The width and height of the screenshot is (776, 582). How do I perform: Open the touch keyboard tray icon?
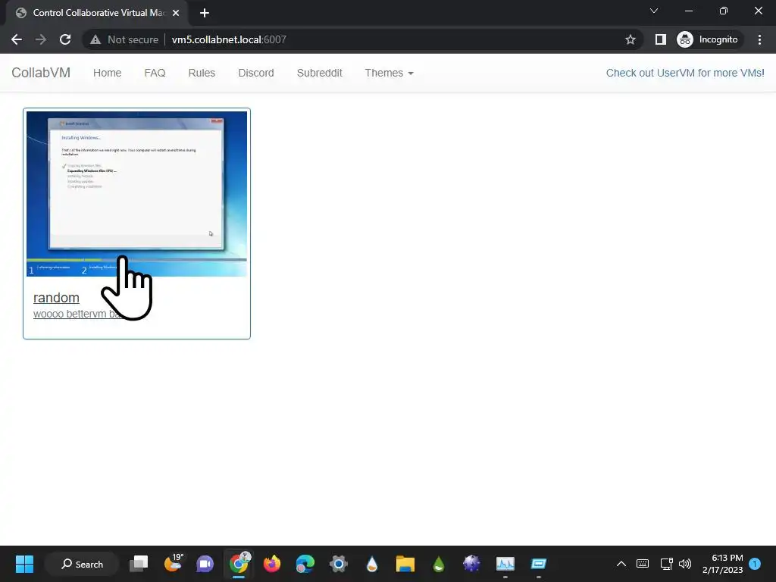pyautogui.click(x=643, y=564)
